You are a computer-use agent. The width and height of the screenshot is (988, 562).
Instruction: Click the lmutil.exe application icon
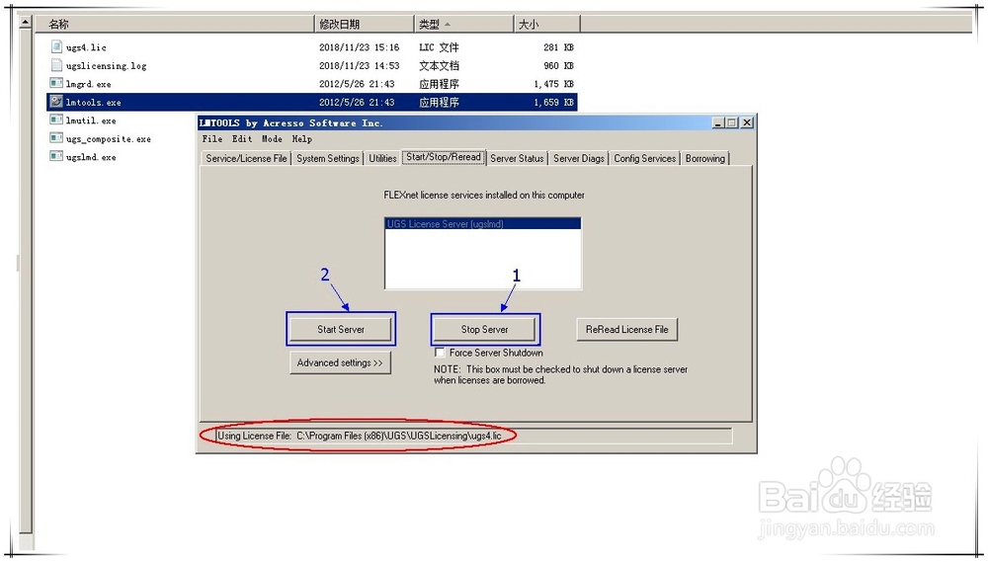click(56, 120)
